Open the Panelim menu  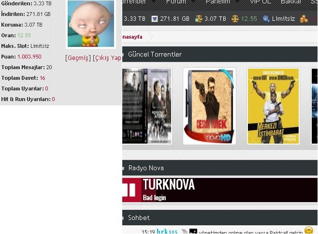click(x=218, y=2)
